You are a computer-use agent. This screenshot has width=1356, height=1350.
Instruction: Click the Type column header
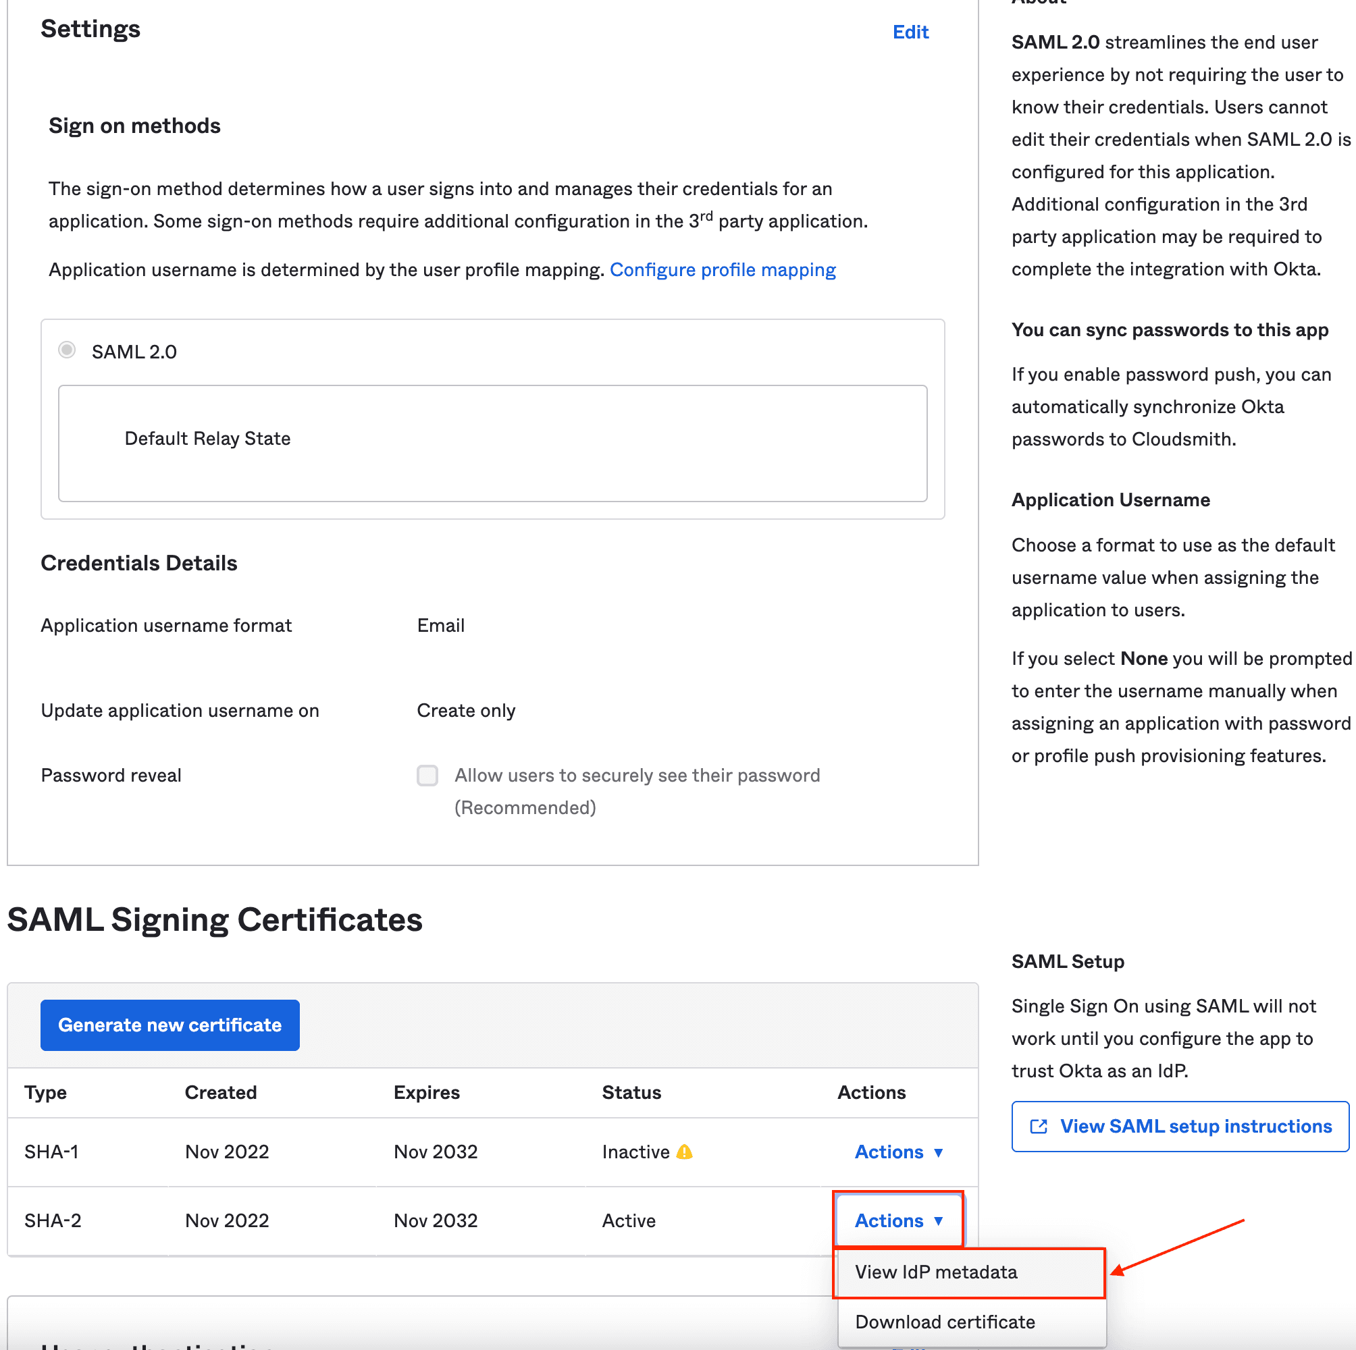(46, 1093)
